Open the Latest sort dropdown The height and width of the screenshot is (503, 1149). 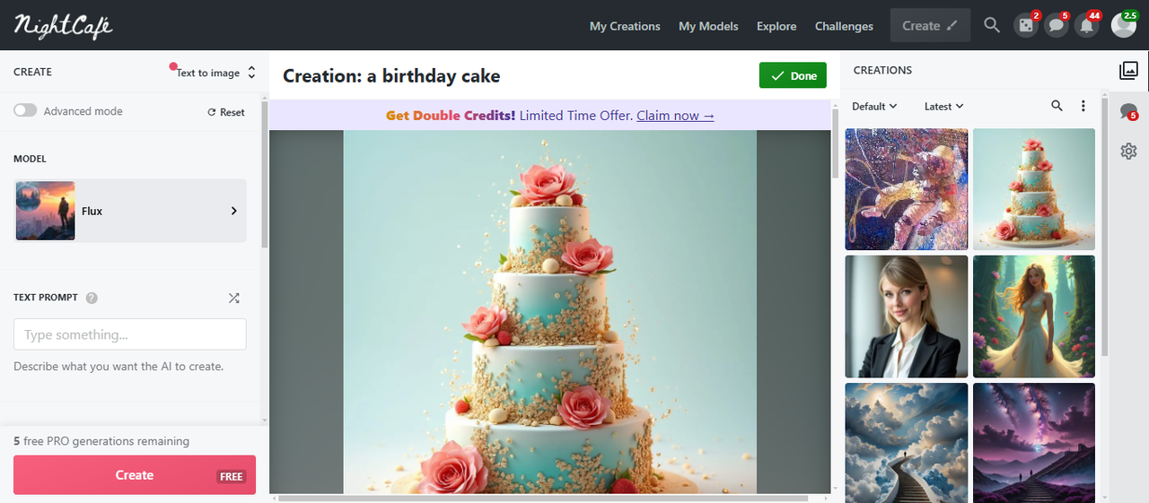coord(943,106)
